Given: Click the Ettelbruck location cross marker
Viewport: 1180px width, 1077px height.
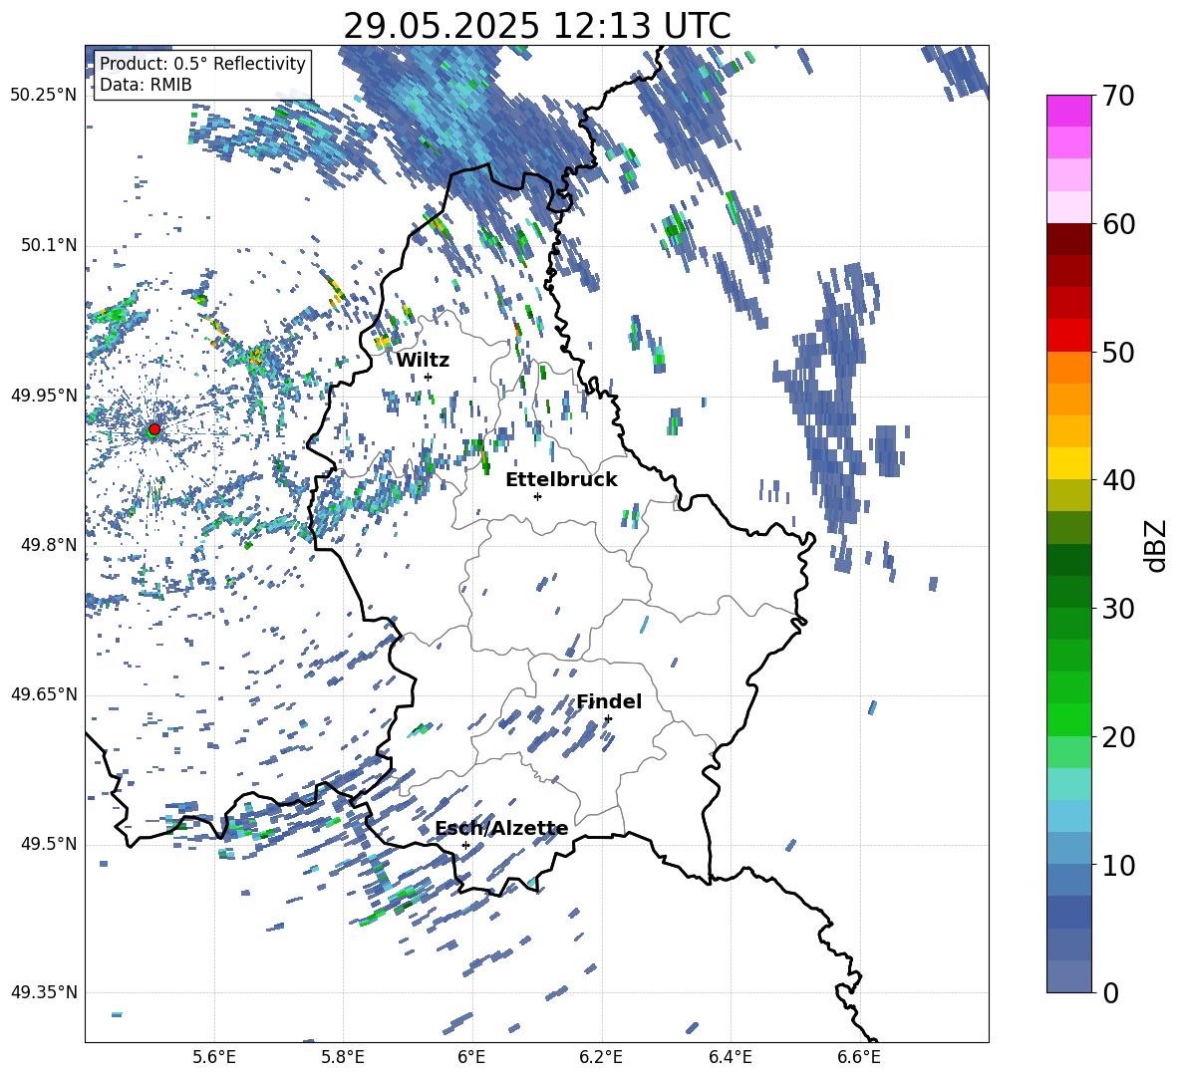Looking at the screenshot, I should point(537,496).
